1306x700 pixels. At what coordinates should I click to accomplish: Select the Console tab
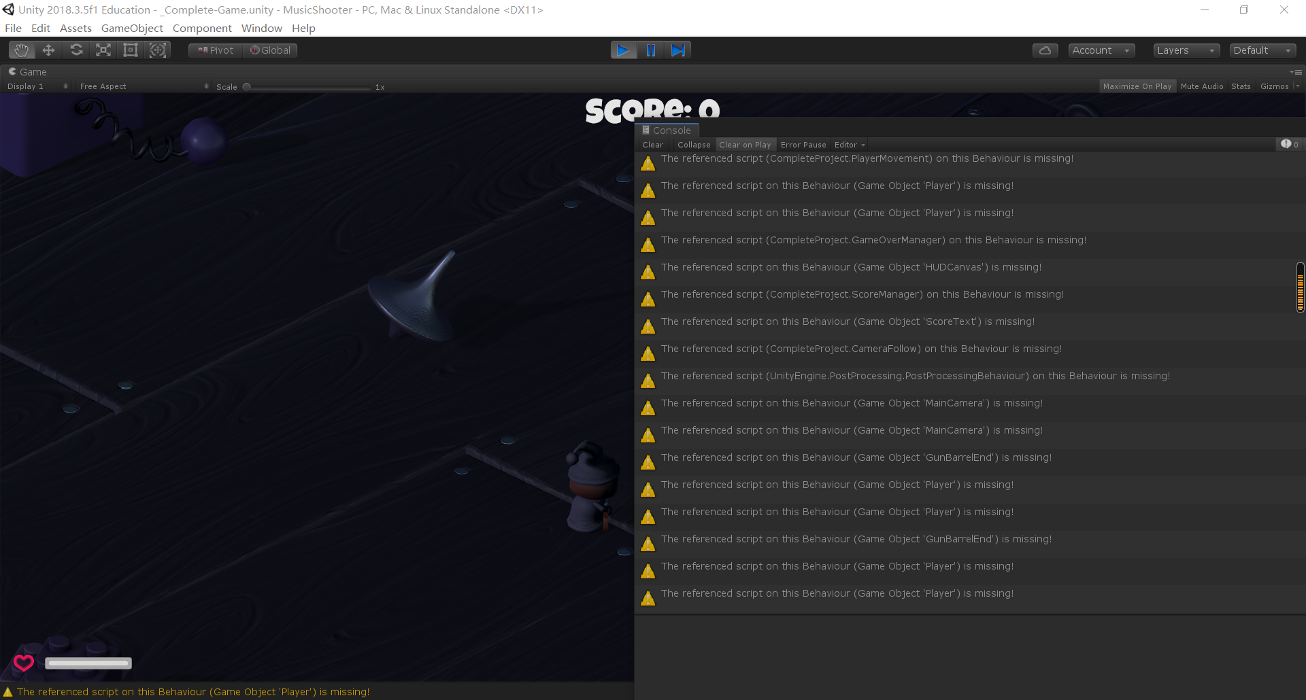pos(667,130)
